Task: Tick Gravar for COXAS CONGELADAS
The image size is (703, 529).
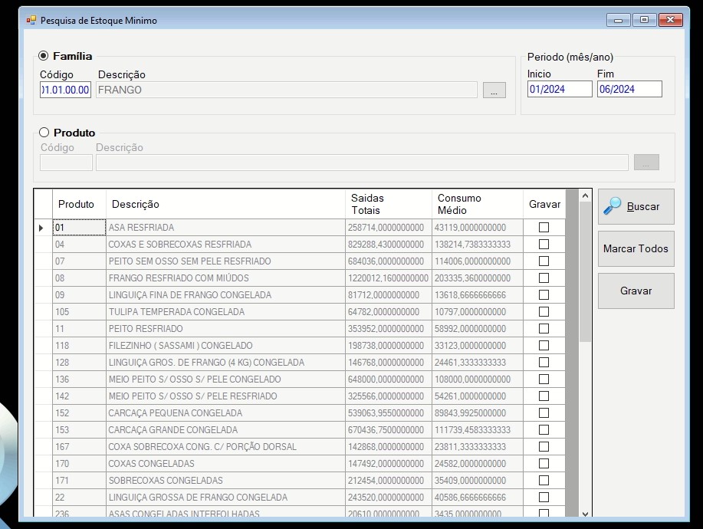Action: [x=544, y=464]
